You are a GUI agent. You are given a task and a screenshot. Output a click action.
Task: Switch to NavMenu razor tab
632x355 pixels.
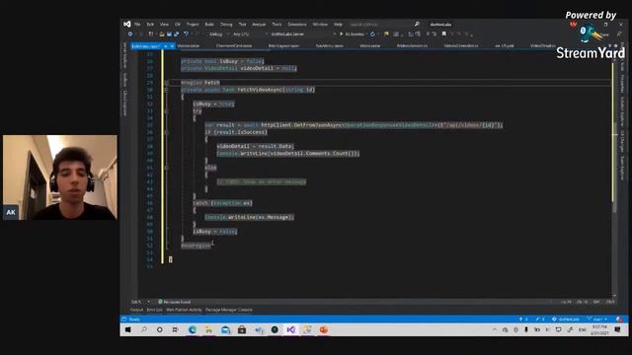tap(329, 46)
